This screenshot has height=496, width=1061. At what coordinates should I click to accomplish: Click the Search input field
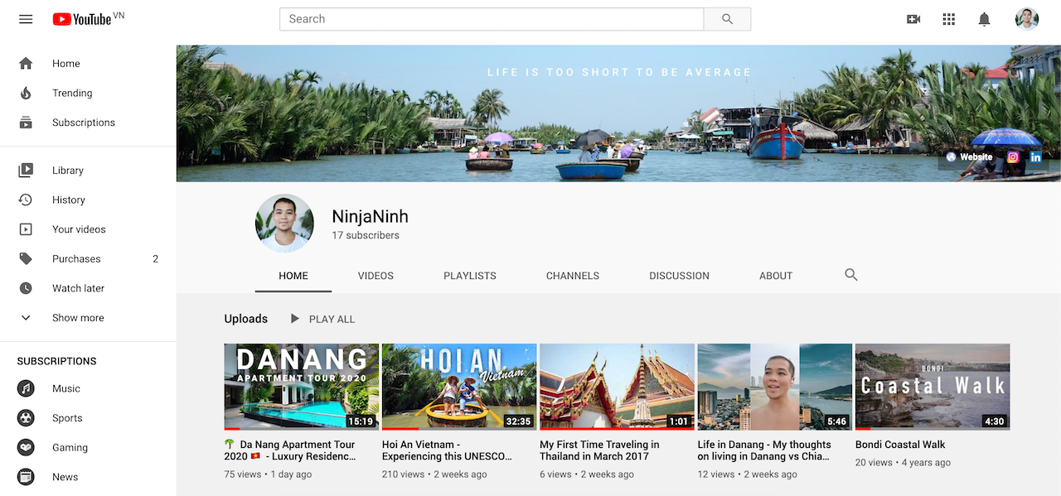point(492,19)
